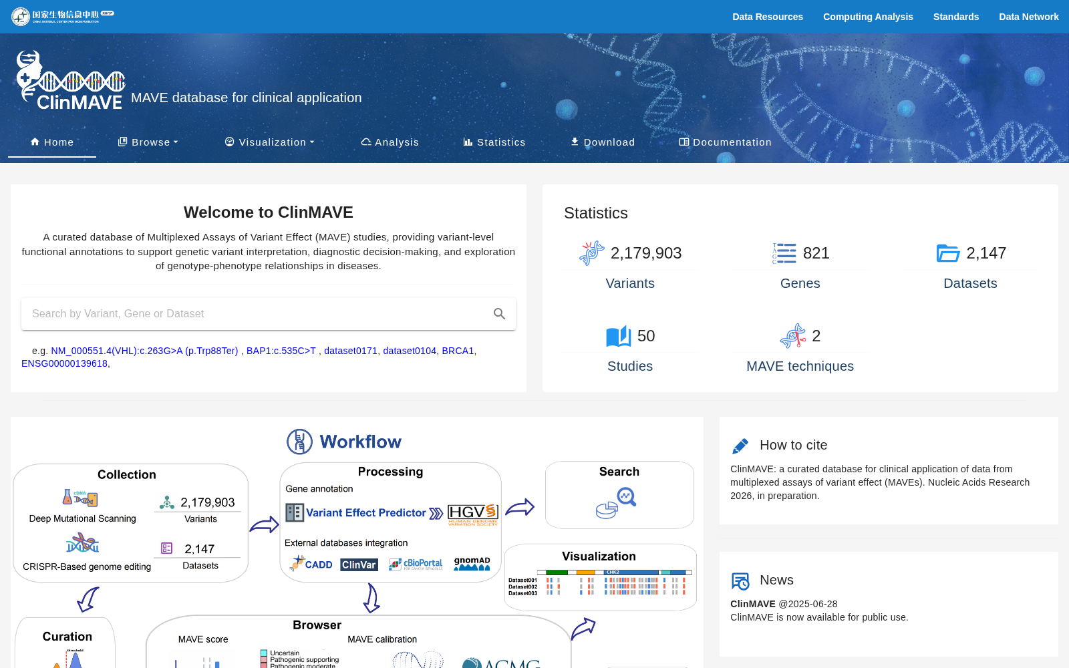Click the CRISPR-Based genome editing icon
Viewport: 1069px width, 668px height.
pyautogui.click(x=82, y=542)
